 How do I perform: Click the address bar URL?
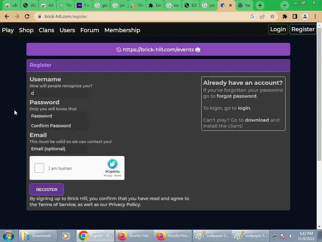[66, 16]
